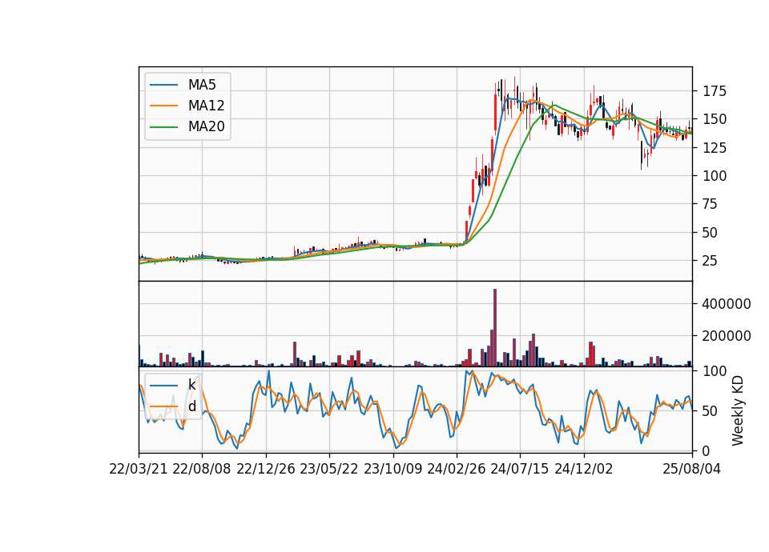Screen dimensions: 769x552
Task: Click the blue MA5 legend line sample
Action: coord(163,85)
